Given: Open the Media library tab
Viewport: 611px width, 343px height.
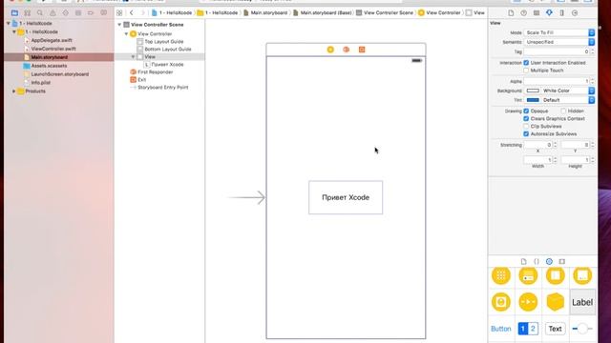Looking at the screenshot, I should point(562,261).
